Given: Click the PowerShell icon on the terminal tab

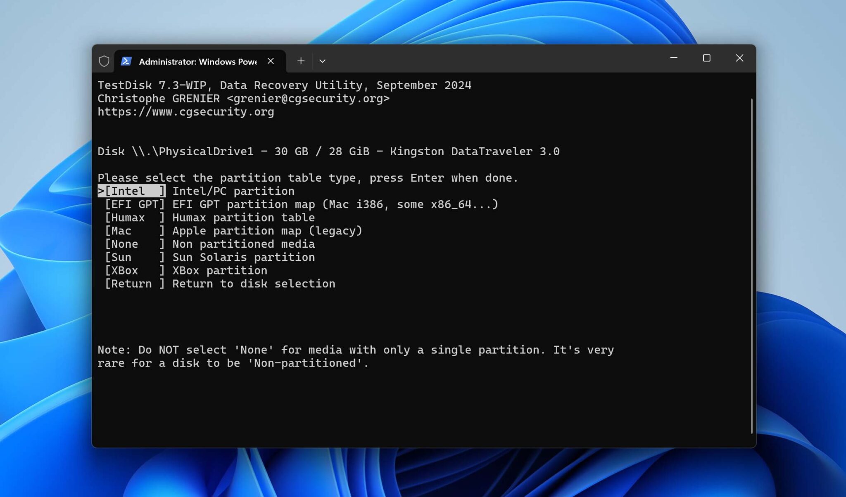Looking at the screenshot, I should (x=126, y=61).
